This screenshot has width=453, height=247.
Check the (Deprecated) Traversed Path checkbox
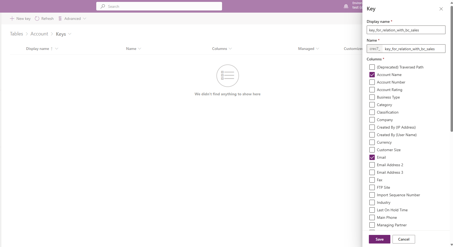click(372, 67)
